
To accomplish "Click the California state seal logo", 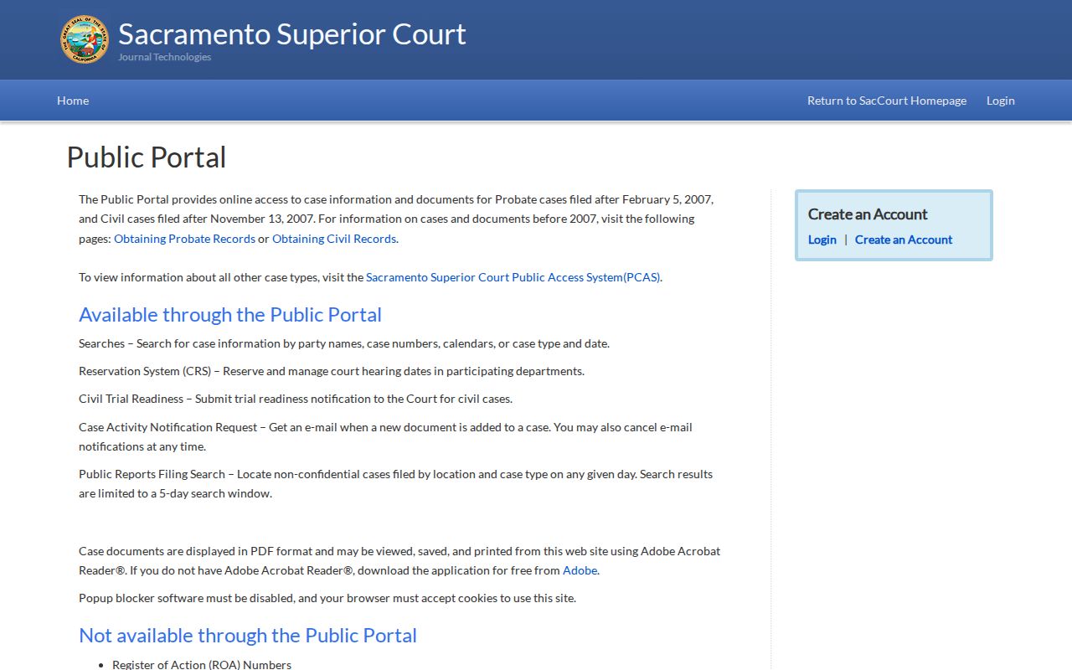I will coord(85,39).
